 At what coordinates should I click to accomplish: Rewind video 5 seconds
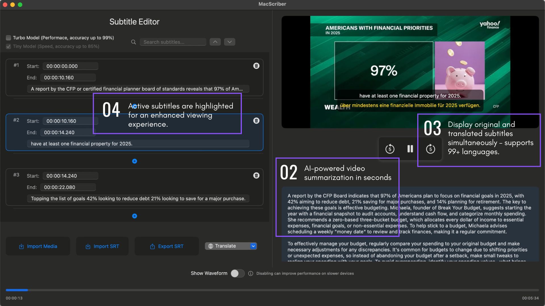coord(390,149)
